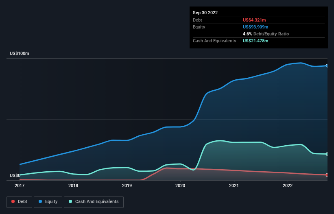Toggle the Equity series legend button
The width and height of the screenshot is (334, 214).
point(48,202)
